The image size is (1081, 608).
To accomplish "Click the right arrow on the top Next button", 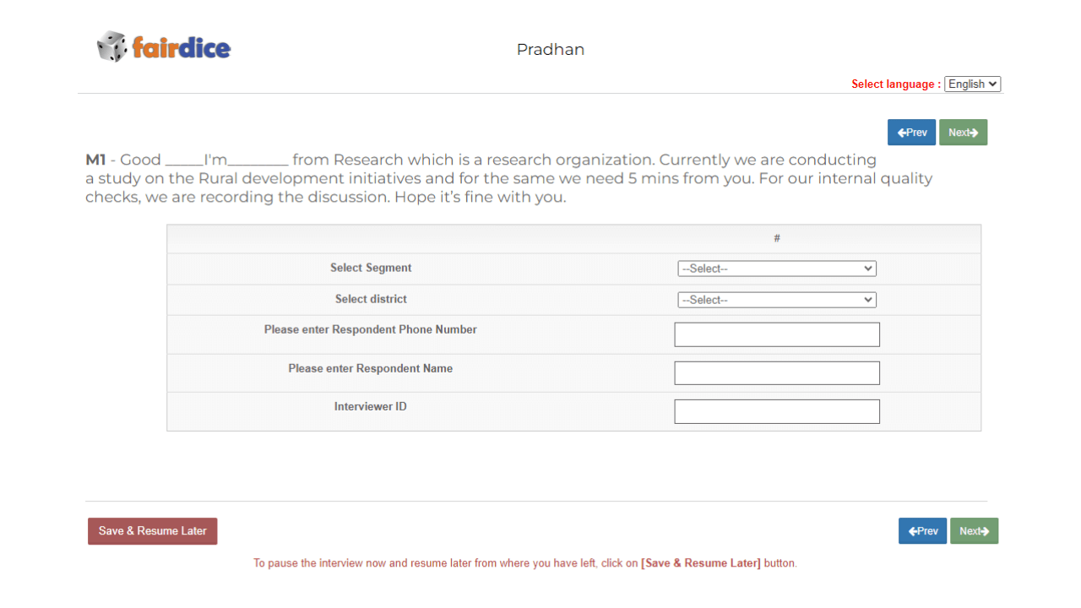I will pyautogui.click(x=974, y=133).
